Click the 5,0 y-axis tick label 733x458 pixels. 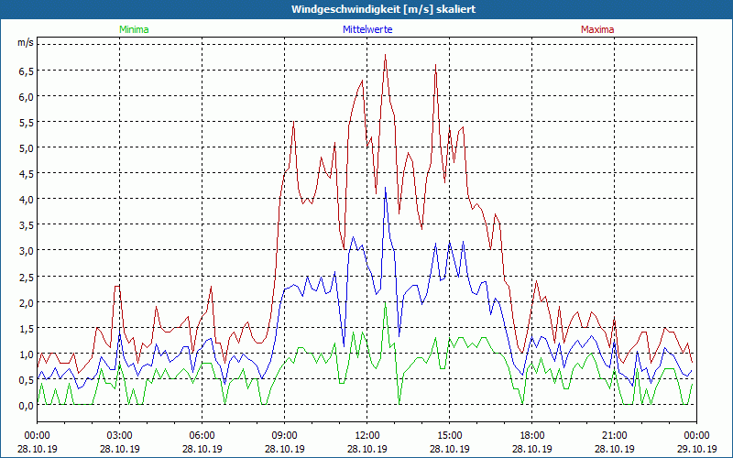[25, 147]
